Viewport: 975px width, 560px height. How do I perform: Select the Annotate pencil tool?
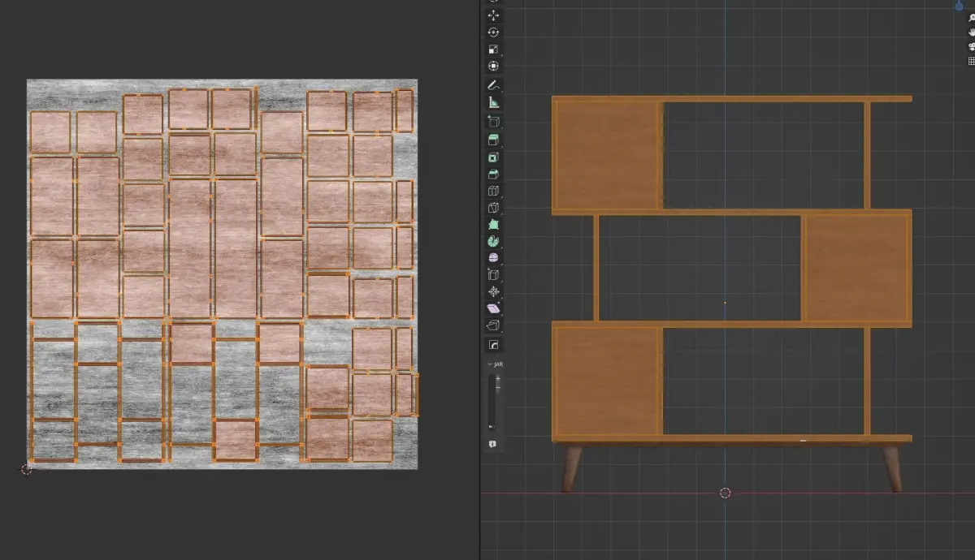tap(493, 85)
